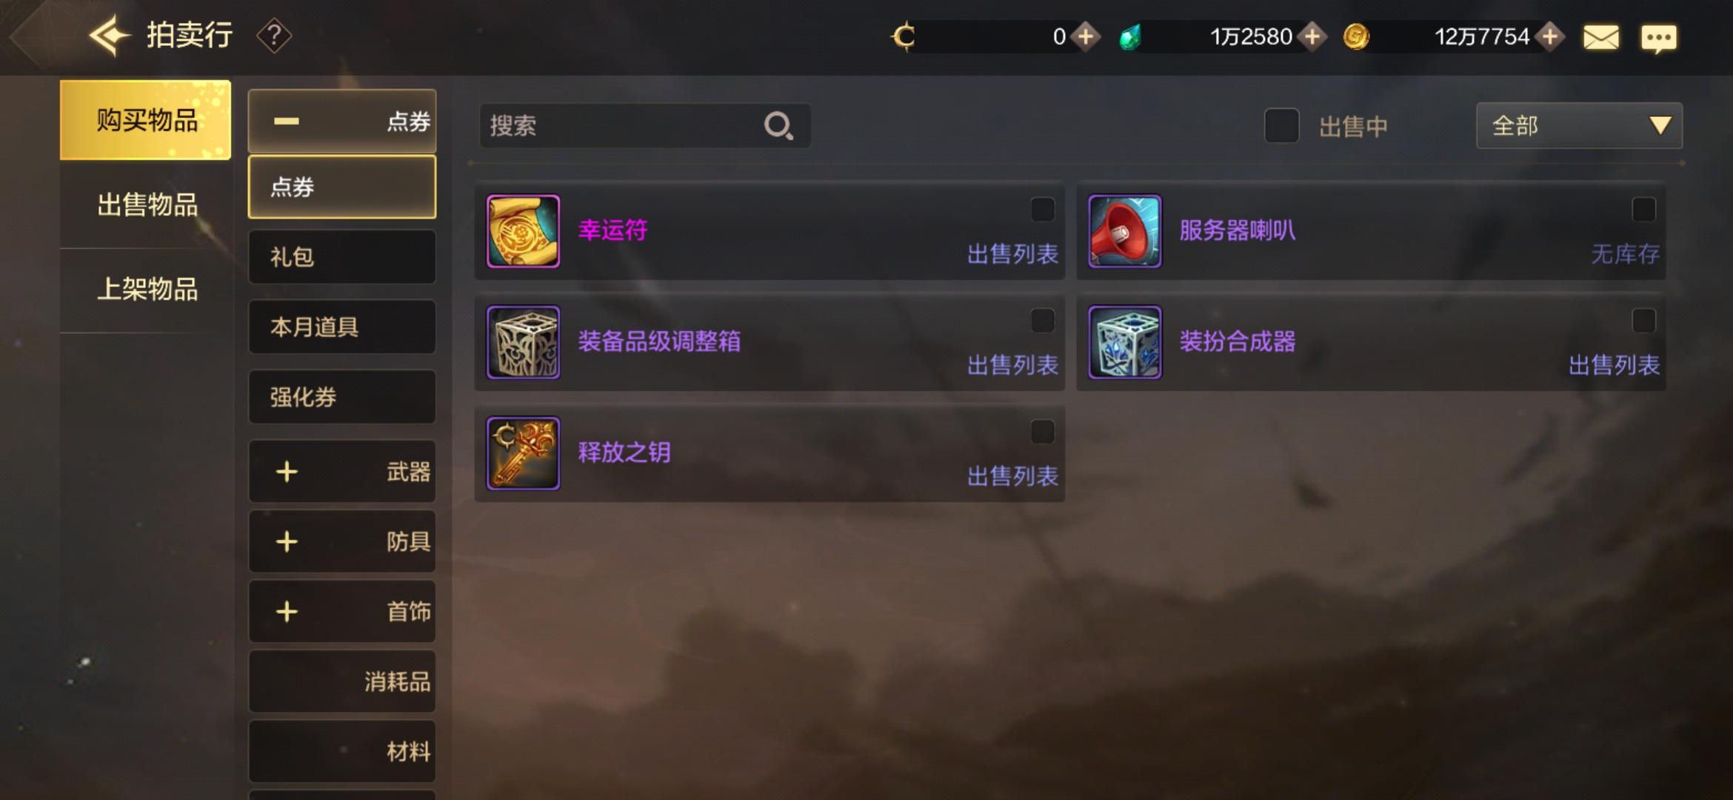Open 出售列表 for 装备品级调整箱
1733x800 pixels.
1012,365
